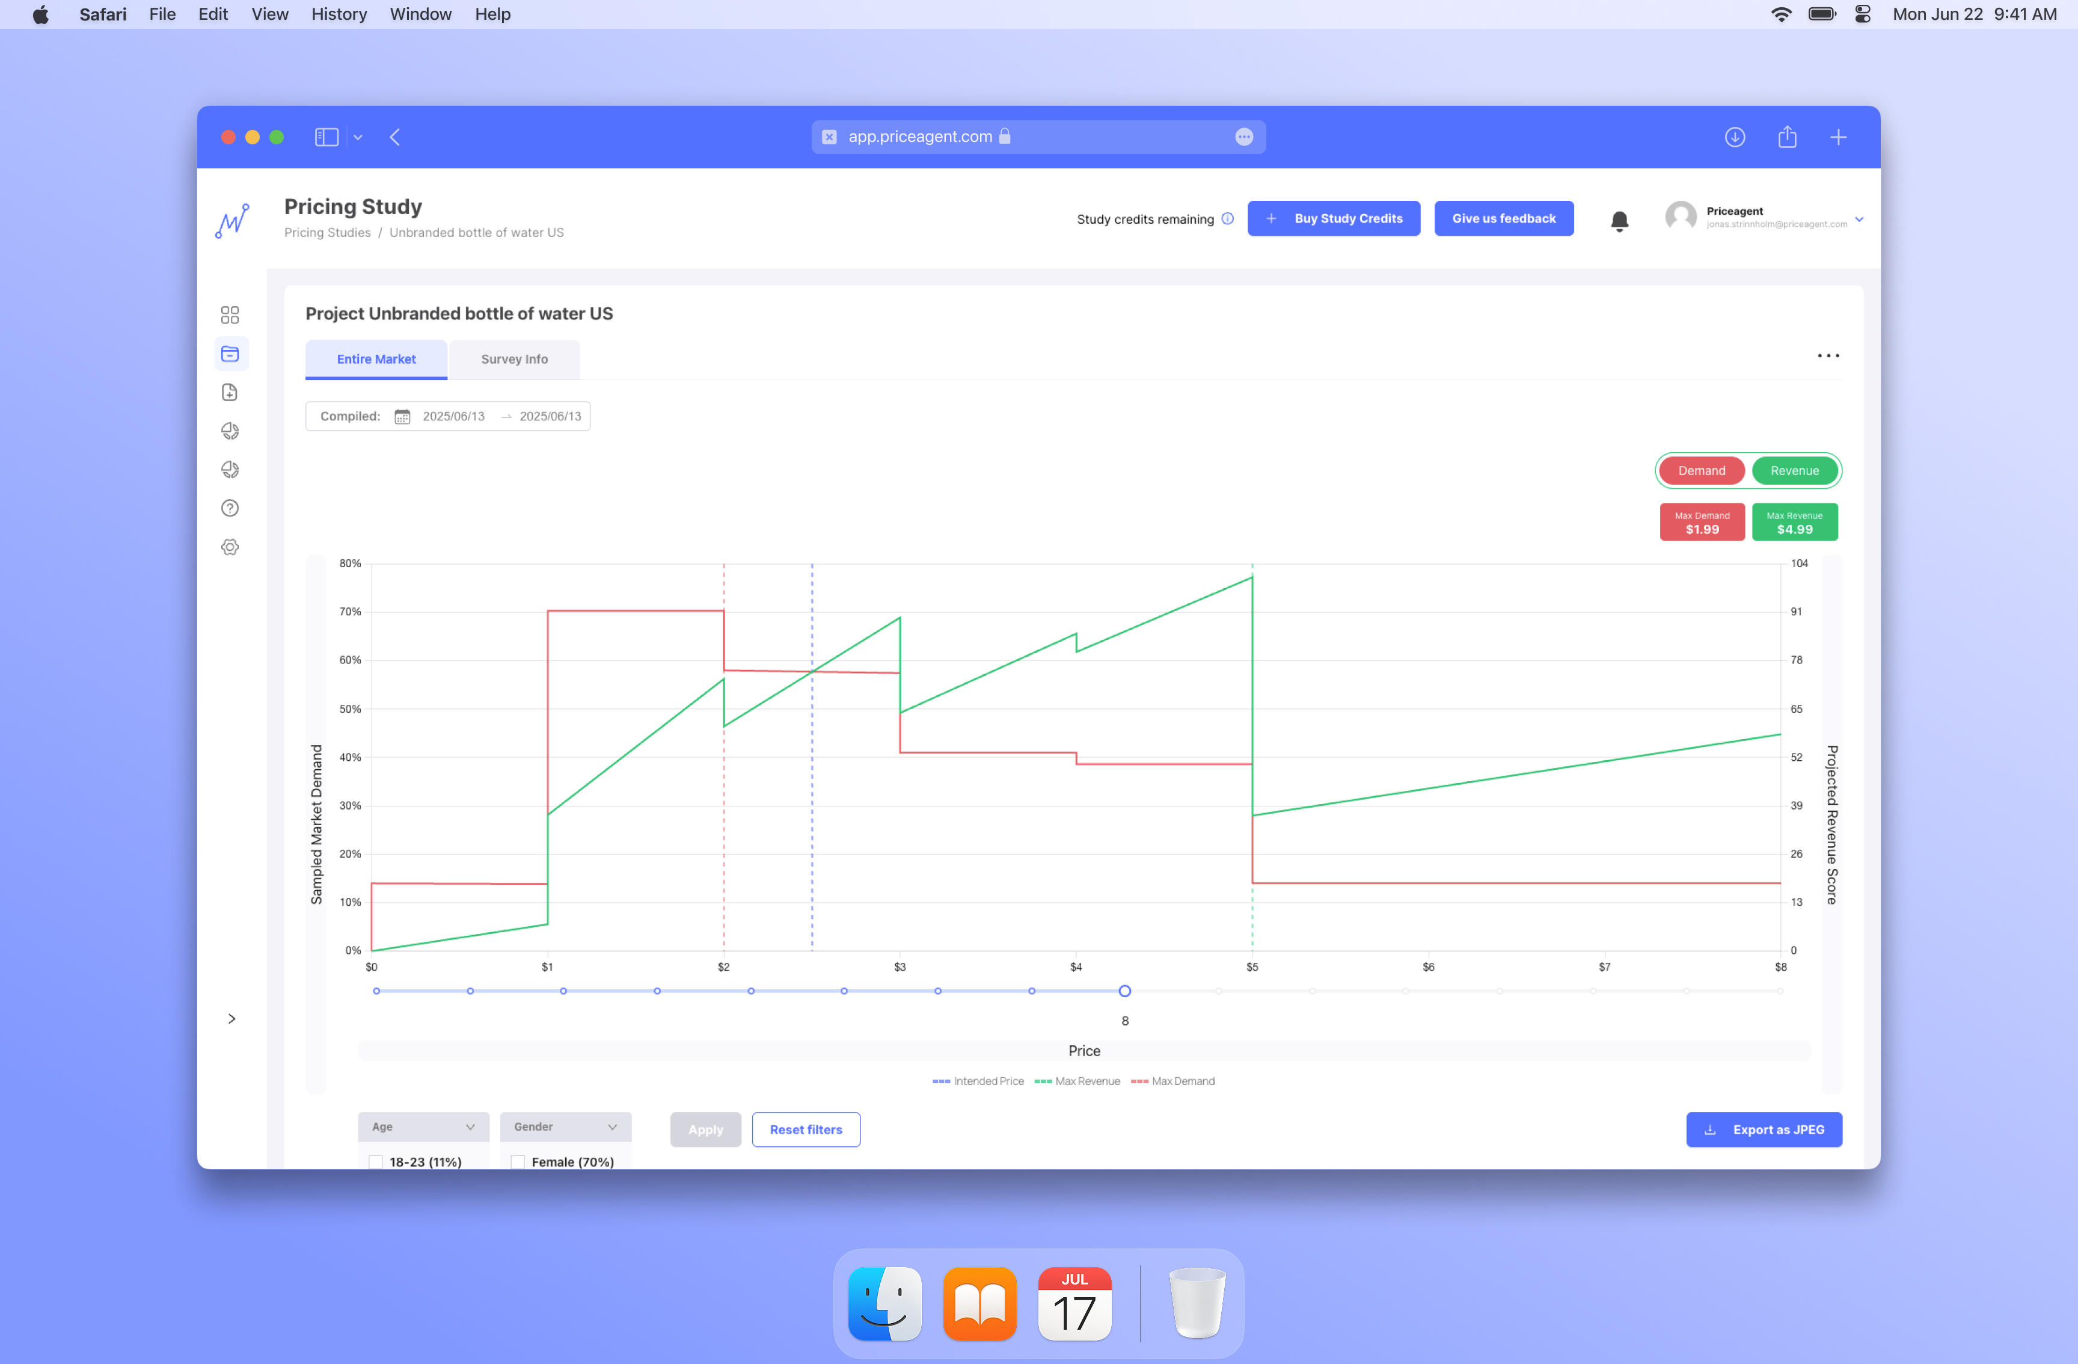2078x1364 pixels.
Task: Click the price slider handle at 8
Action: (1124, 991)
